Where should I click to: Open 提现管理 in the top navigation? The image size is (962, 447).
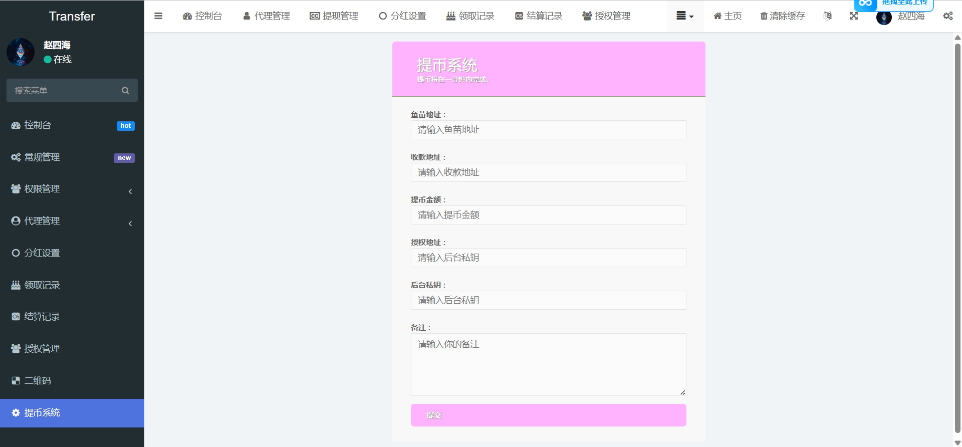tap(334, 16)
